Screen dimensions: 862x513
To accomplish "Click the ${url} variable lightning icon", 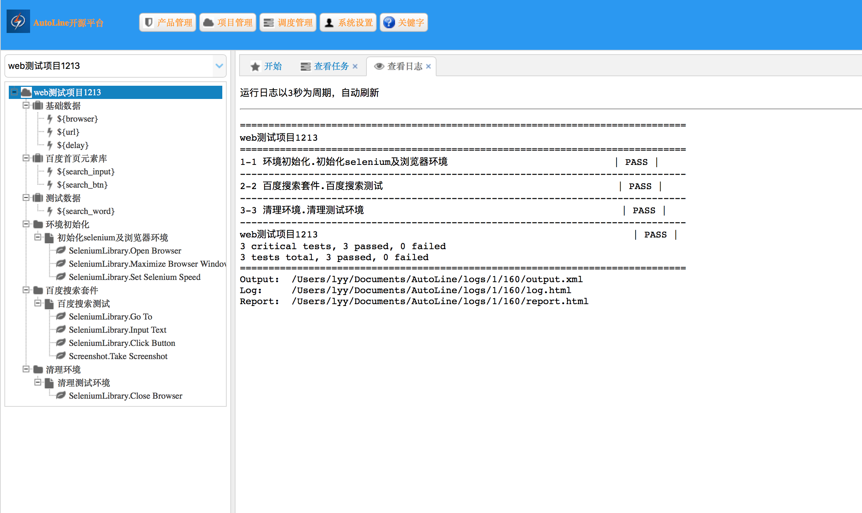I will (x=50, y=132).
